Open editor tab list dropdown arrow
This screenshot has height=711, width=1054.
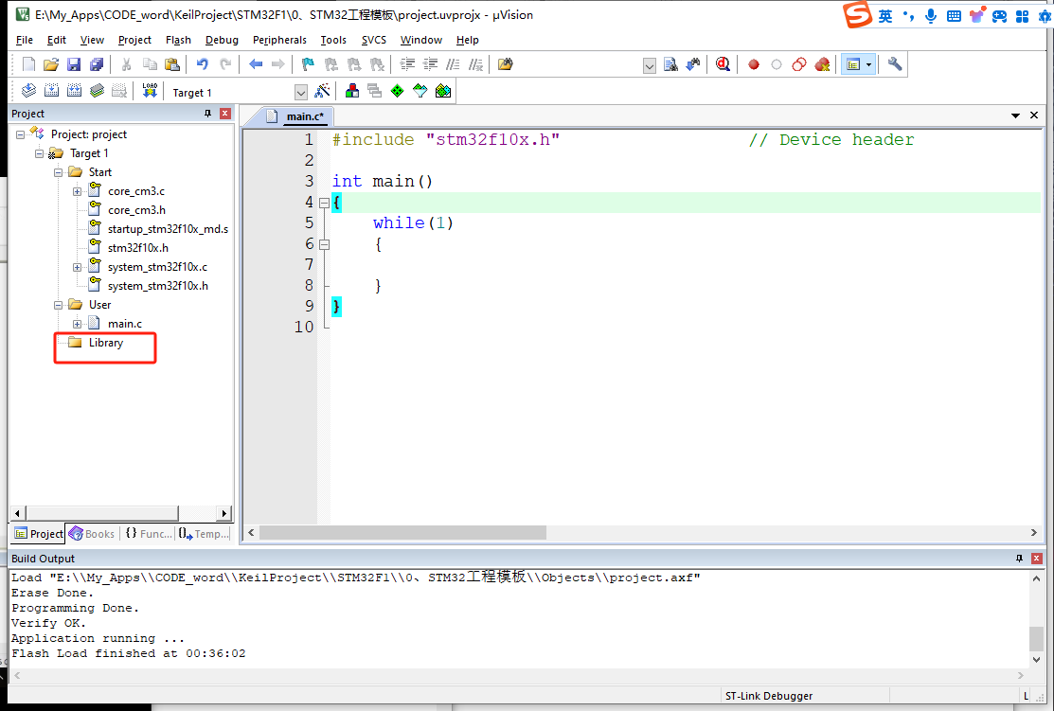pyautogui.click(x=1015, y=116)
